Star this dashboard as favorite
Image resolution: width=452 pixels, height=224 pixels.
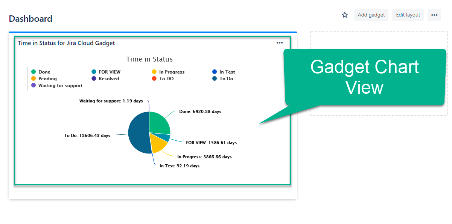(345, 15)
